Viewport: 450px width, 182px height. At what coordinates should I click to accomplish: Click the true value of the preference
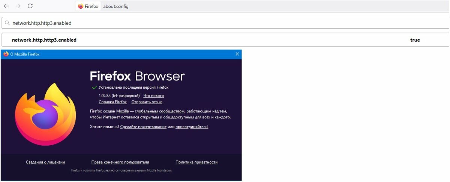tap(415, 40)
